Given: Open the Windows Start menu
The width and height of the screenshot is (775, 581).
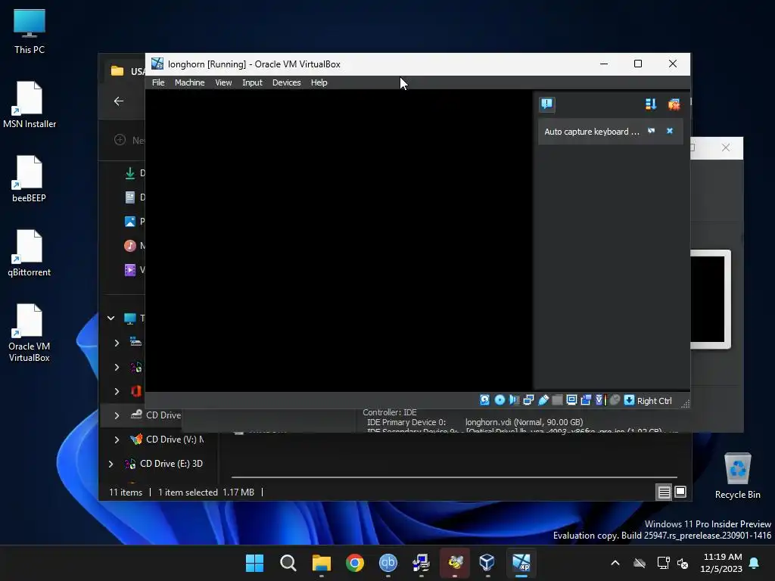Looking at the screenshot, I should click(x=254, y=563).
